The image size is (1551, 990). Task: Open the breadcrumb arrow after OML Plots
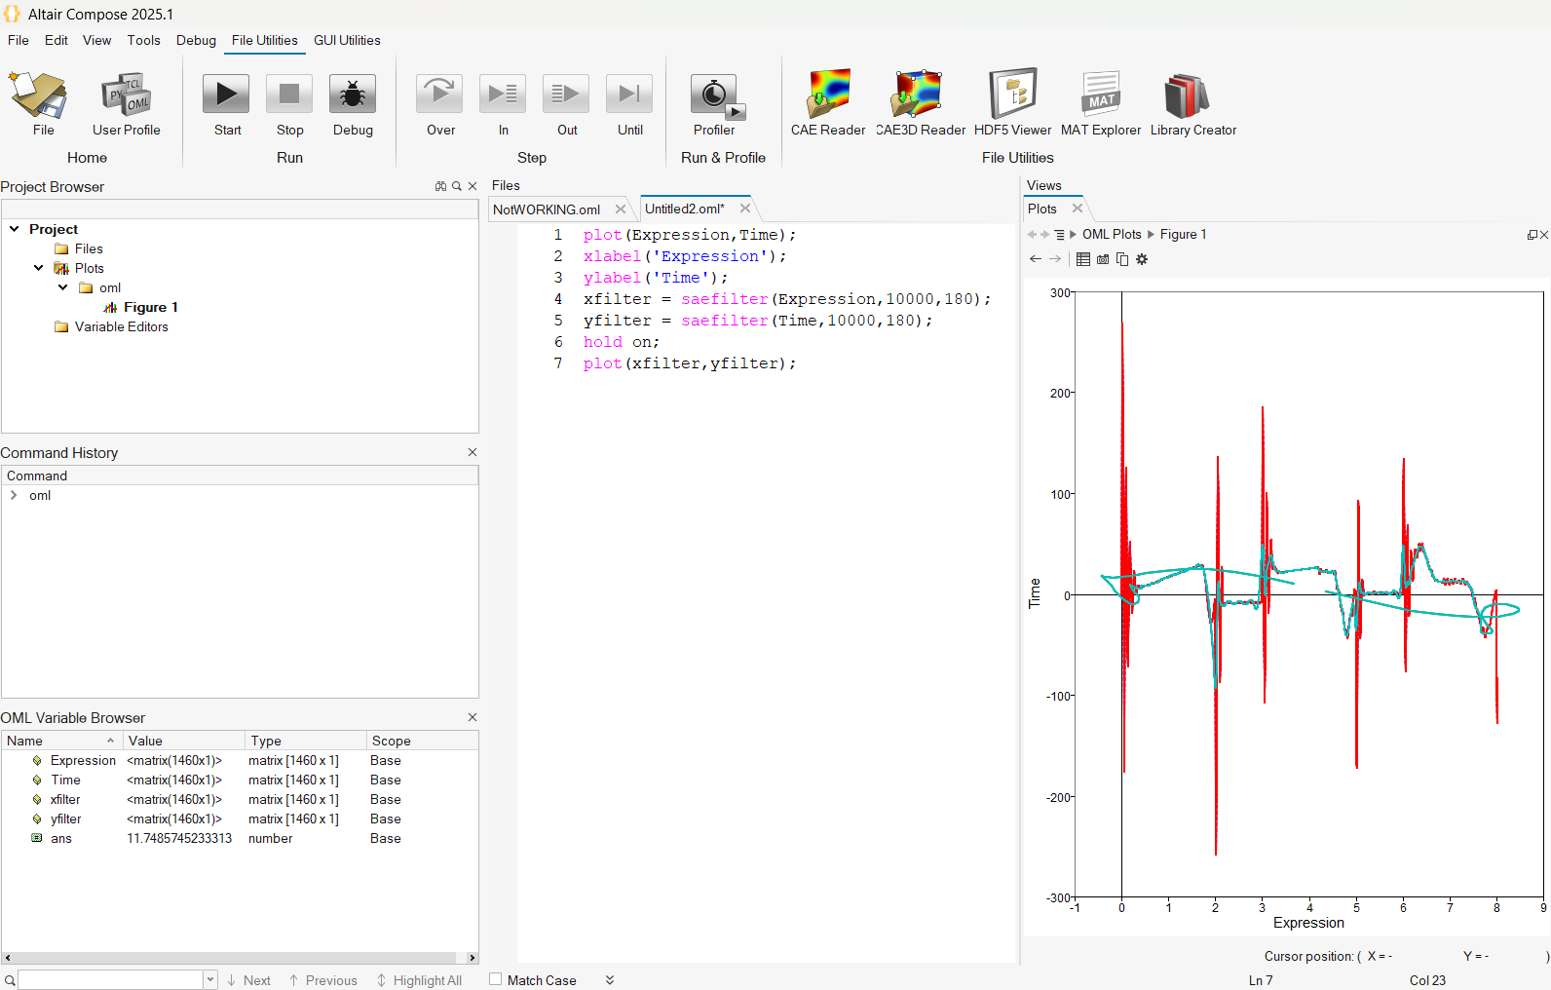tap(1151, 235)
